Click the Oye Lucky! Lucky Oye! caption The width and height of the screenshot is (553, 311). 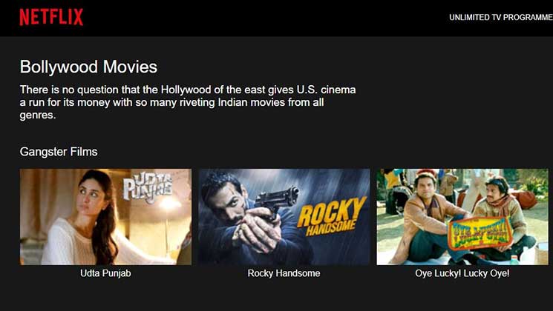[x=462, y=273]
